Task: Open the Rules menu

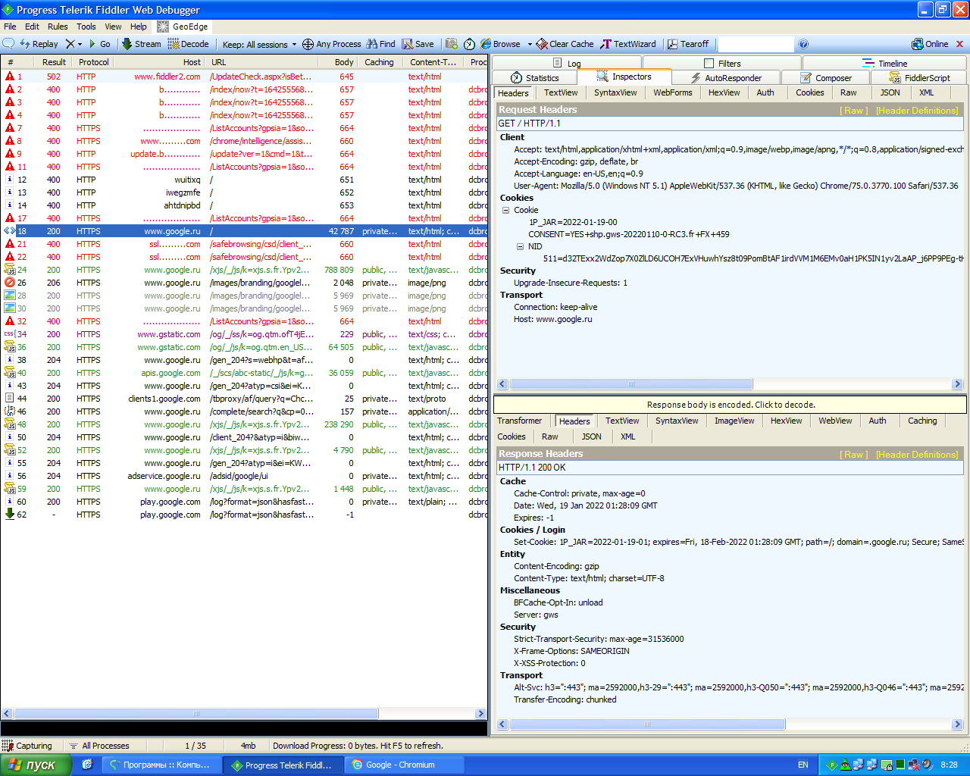Action: pyautogui.click(x=58, y=26)
